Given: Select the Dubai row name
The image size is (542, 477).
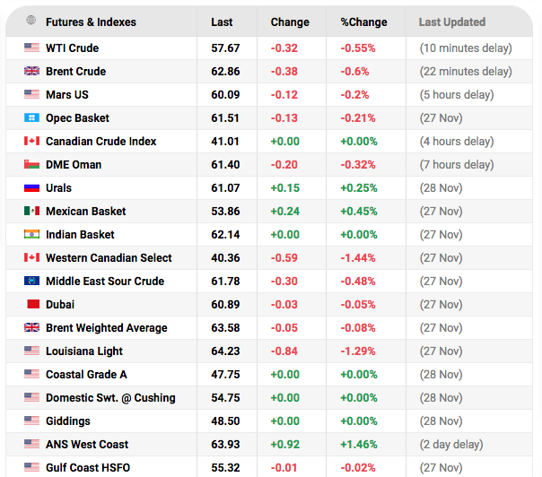Looking at the screenshot, I should [x=60, y=304].
